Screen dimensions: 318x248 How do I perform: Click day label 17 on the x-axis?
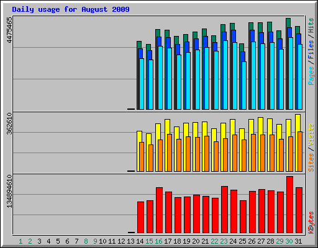point(168,241)
